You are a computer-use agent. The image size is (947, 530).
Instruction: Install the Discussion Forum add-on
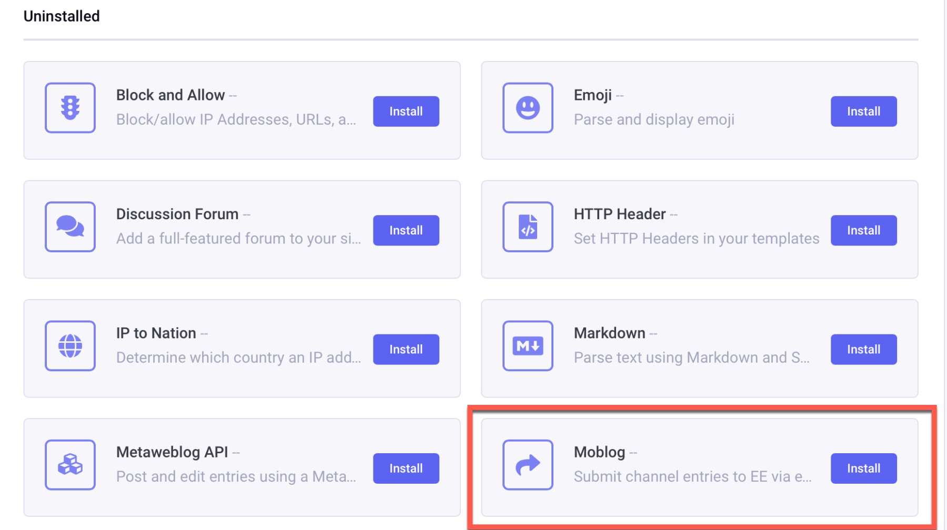406,230
